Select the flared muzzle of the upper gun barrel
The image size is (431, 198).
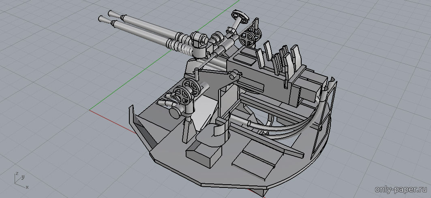coord(114,14)
